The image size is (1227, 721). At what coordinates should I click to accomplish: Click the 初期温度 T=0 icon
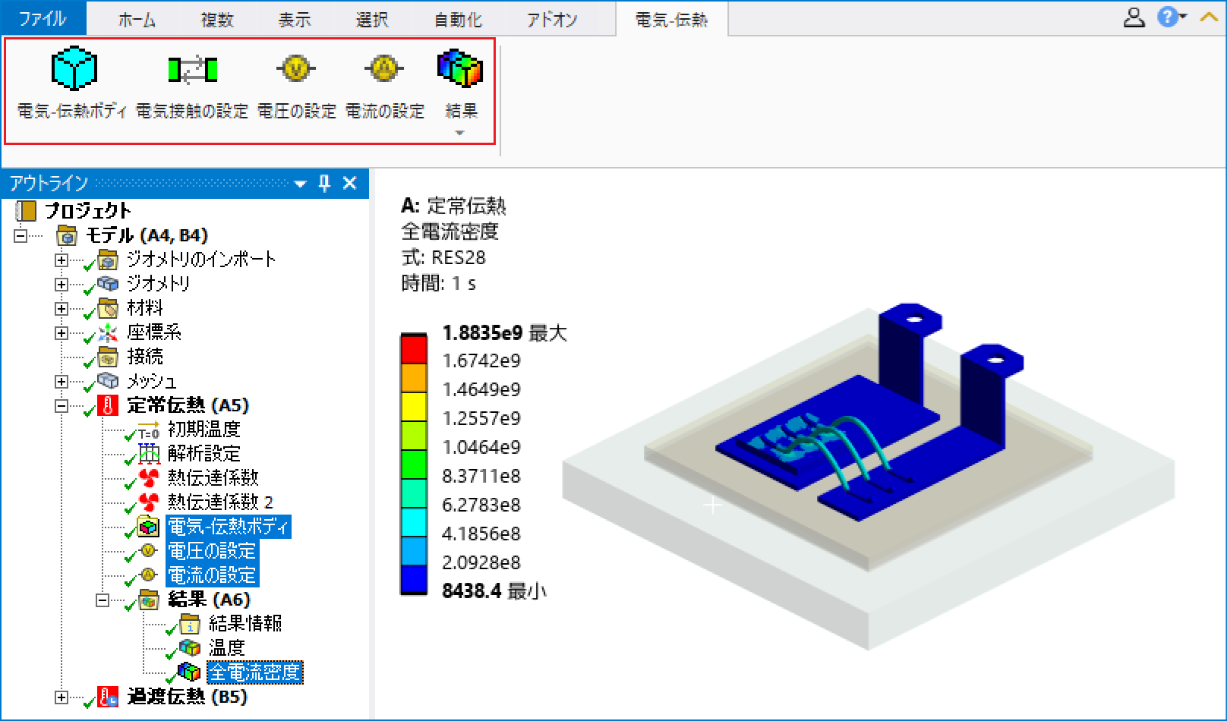(149, 430)
